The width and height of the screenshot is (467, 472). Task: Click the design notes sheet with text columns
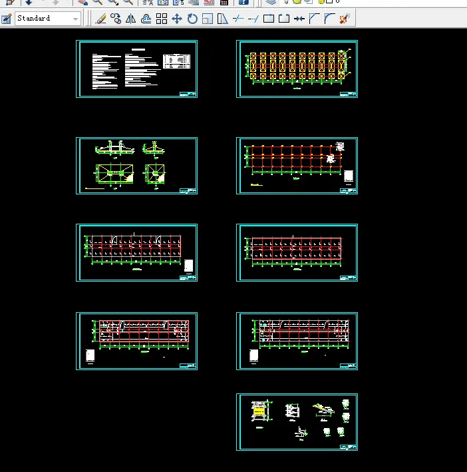click(137, 69)
